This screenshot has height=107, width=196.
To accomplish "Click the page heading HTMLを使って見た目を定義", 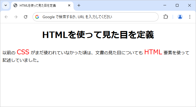I will click(98, 35).
